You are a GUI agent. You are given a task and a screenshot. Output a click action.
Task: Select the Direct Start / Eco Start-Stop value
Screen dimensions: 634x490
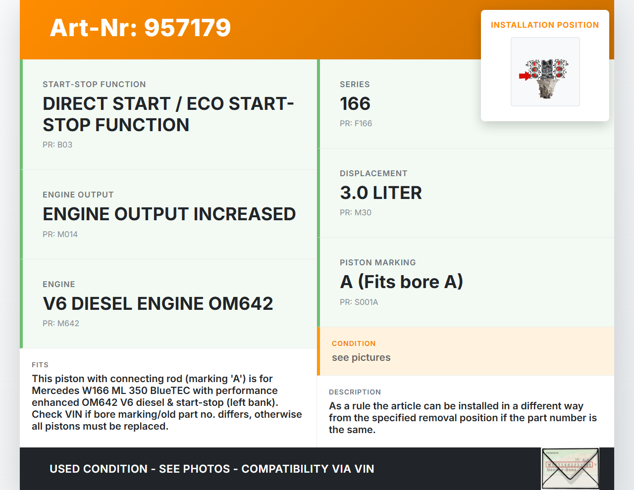pyautogui.click(x=168, y=114)
